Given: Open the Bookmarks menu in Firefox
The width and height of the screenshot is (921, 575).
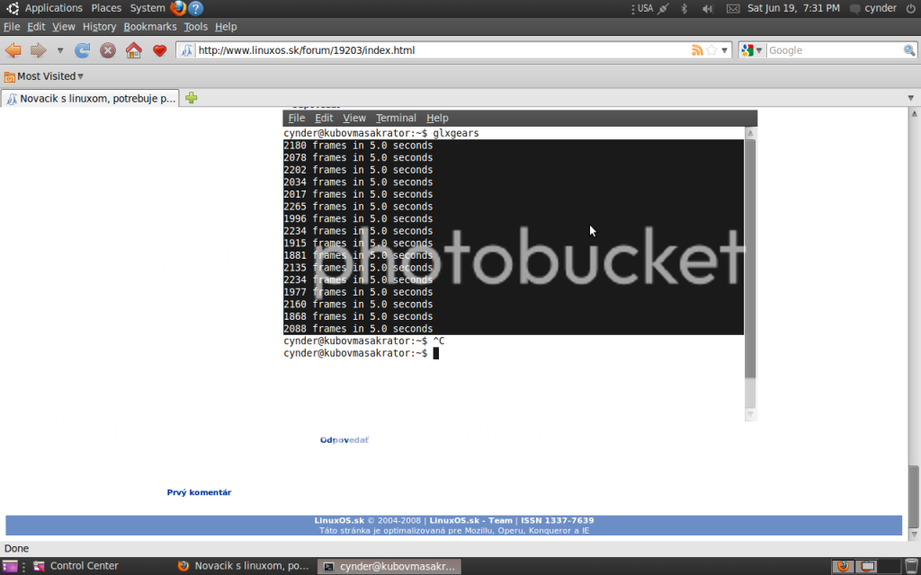Looking at the screenshot, I should pos(150,27).
